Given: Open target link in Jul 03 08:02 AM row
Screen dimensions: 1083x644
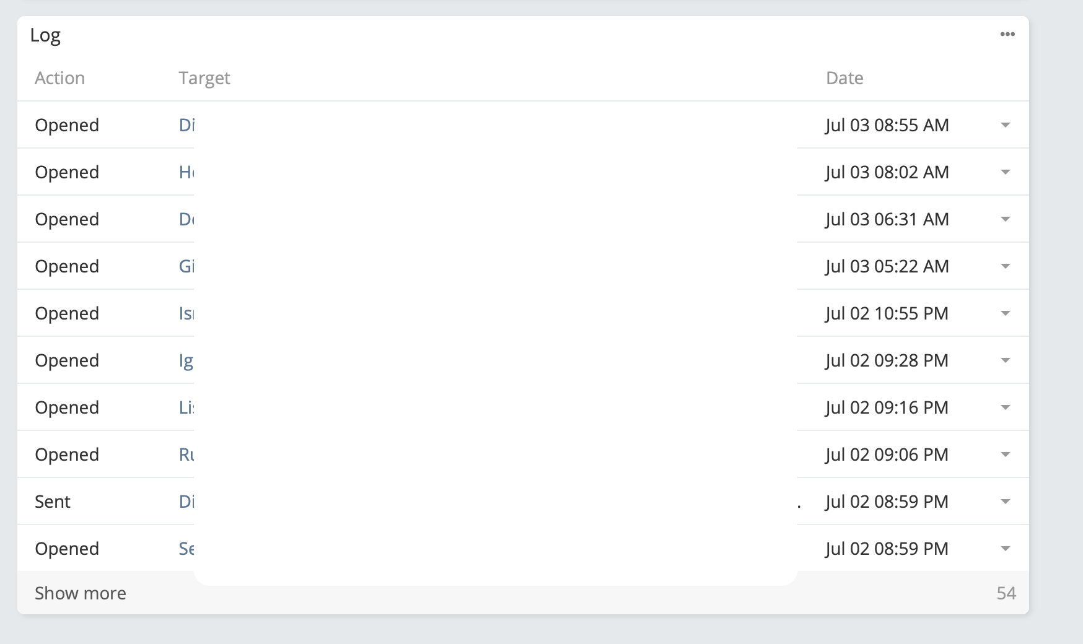Looking at the screenshot, I should click(186, 172).
